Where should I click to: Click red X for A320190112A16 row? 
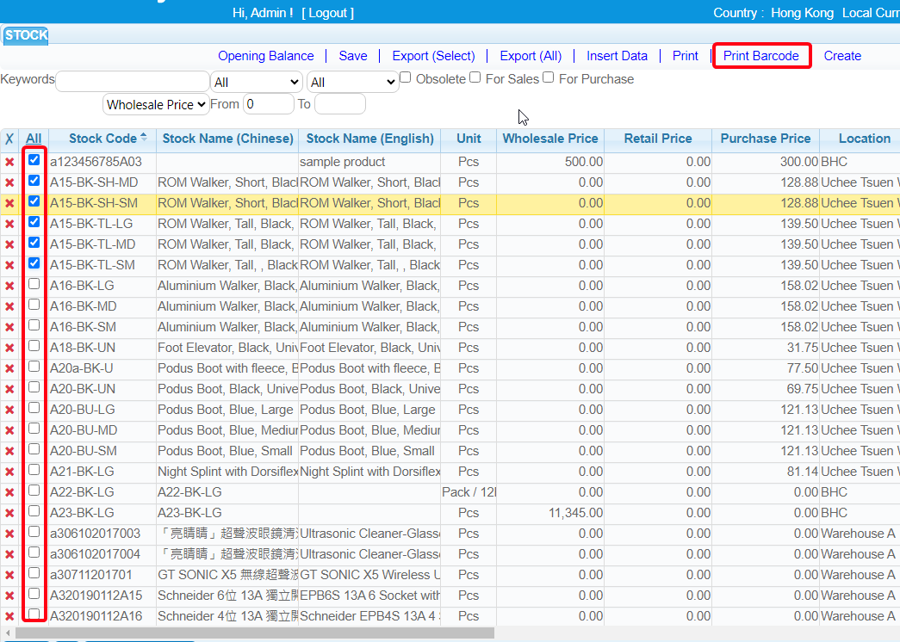coord(9,616)
